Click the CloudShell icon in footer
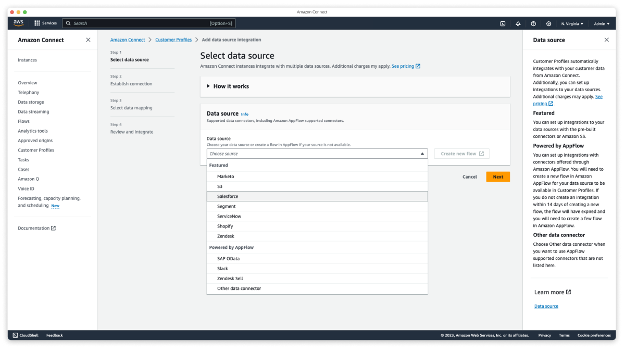Image resolution: width=625 pixels, height=353 pixels. [16, 335]
